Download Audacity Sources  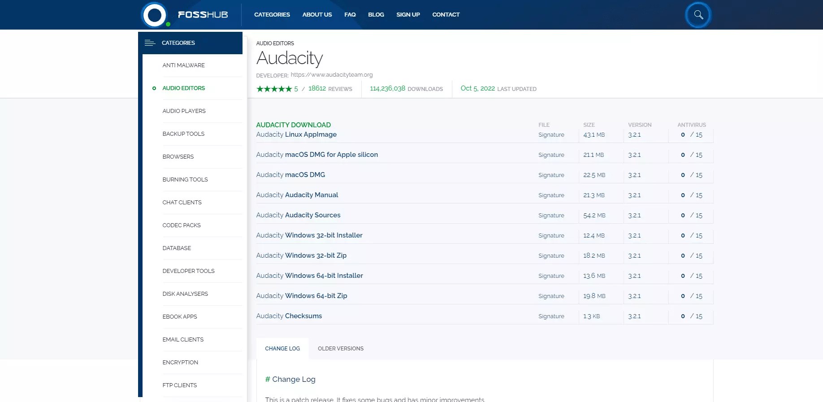(x=298, y=215)
